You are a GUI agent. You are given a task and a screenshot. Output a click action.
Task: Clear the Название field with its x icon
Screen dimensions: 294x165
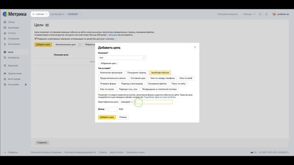tap(143, 58)
